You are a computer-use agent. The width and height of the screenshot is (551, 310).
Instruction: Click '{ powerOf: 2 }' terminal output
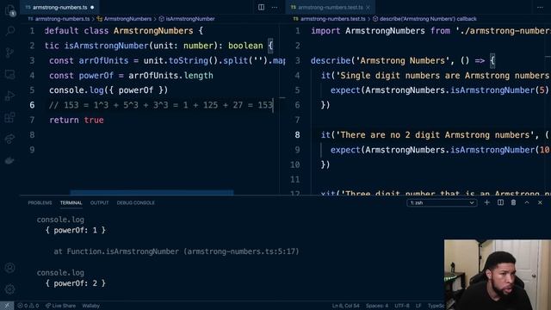[75, 283]
